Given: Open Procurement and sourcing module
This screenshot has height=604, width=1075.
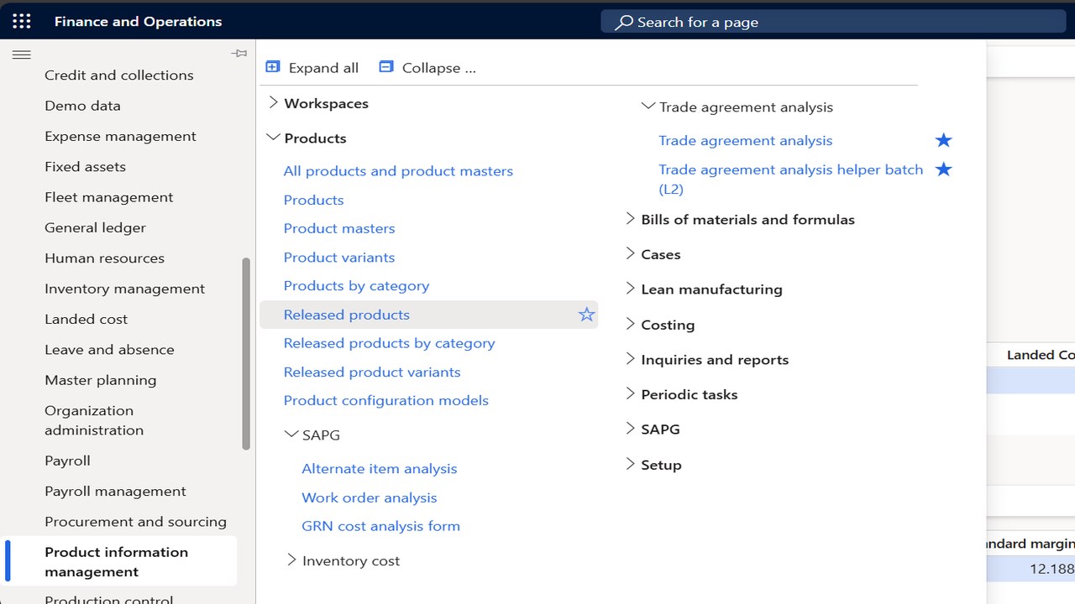Looking at the screenshot, I should [135, 522].
